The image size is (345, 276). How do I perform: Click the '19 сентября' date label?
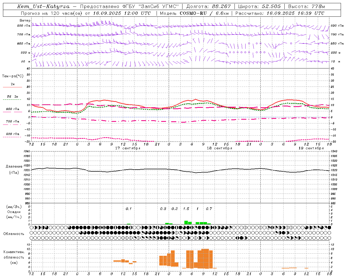(x=311, y=148)
